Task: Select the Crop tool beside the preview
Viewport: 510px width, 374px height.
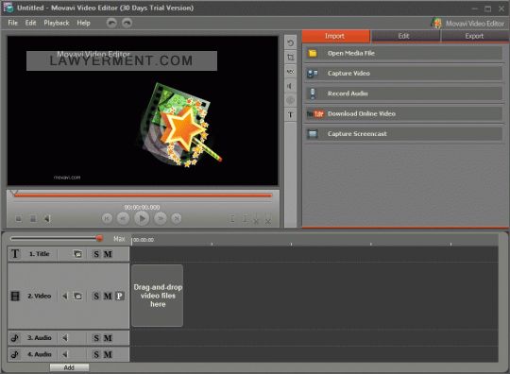Action: pos(291,58)
